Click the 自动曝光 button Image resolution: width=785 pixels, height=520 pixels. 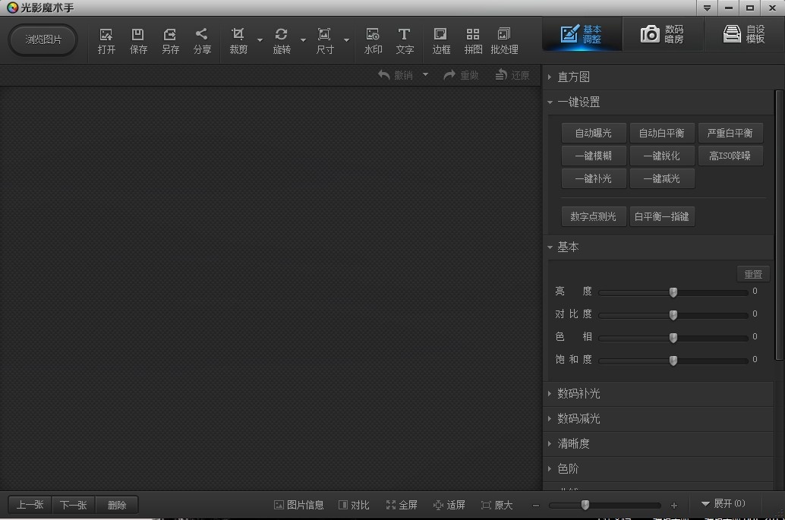click(593, 133)
